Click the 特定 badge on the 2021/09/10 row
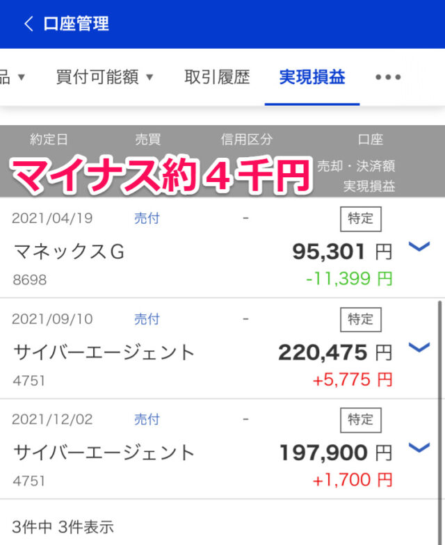This screenshot has width=445, height=545. click(360, 320)
